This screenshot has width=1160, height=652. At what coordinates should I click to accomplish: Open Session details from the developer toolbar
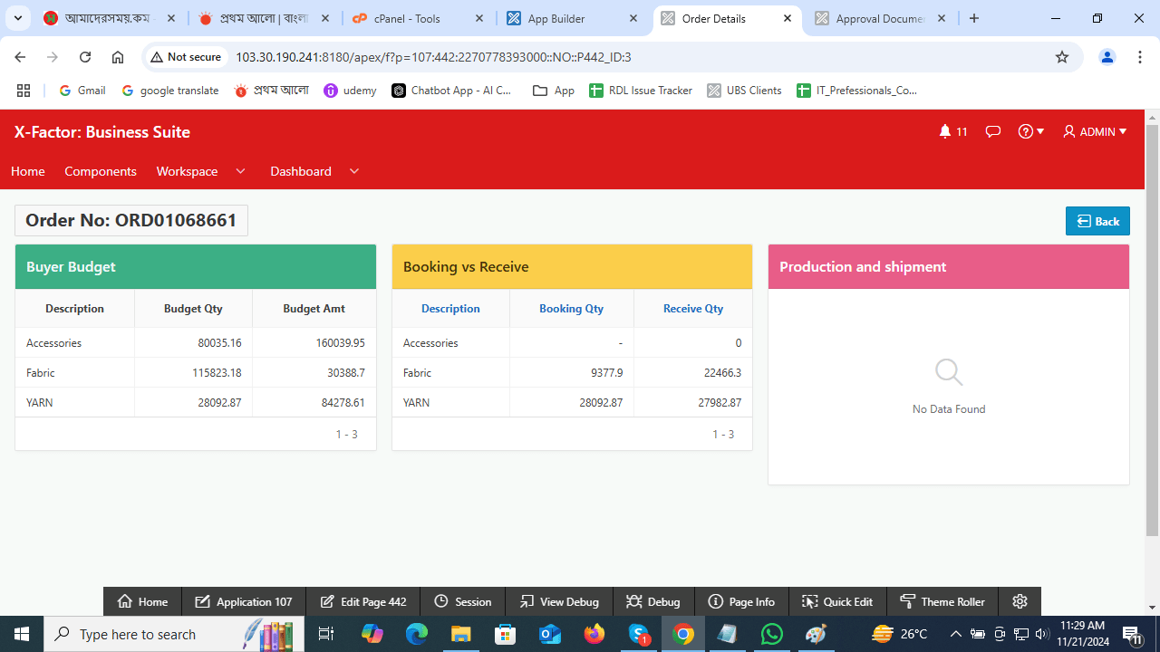coord(463,601)
